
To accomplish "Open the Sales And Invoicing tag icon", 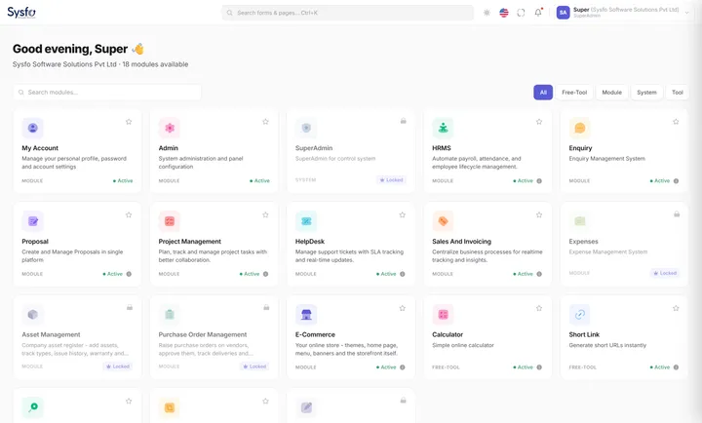I will [443, 221].
